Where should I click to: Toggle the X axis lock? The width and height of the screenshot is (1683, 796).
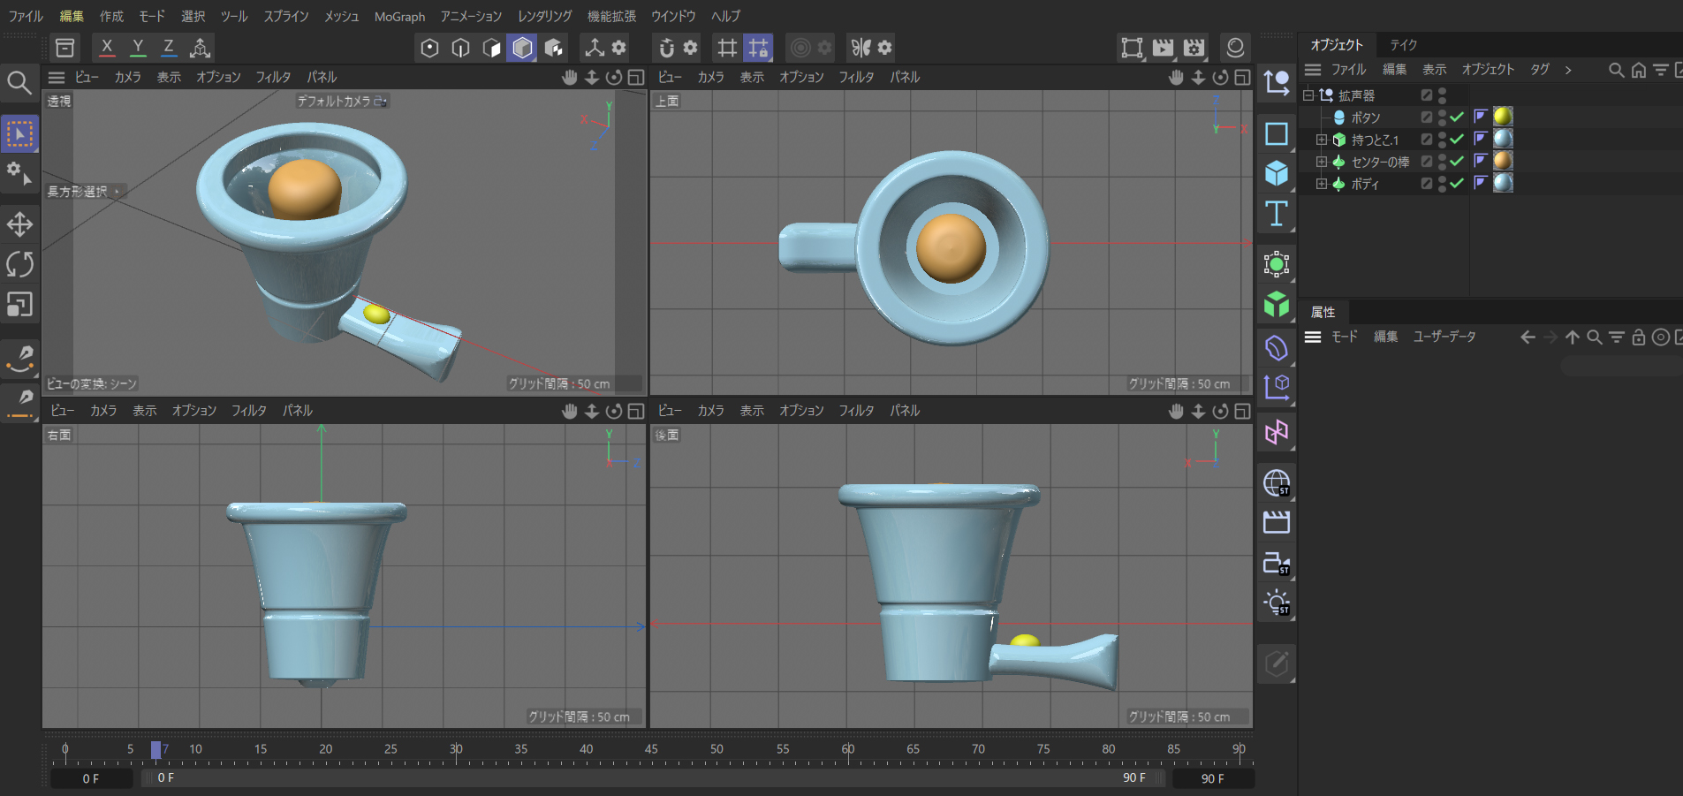[x=107, y=48]
